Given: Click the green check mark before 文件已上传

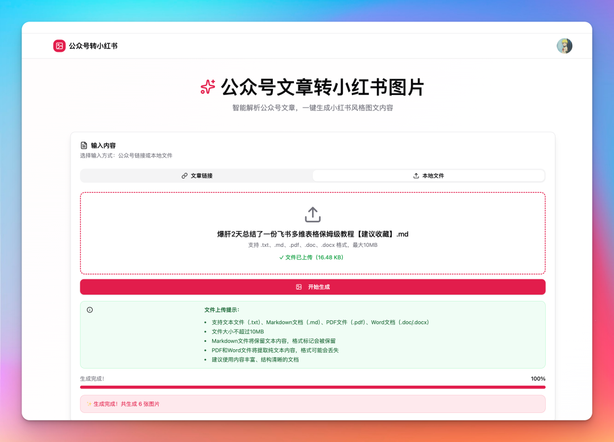Looking at the screenshot, I should (281, 258).
